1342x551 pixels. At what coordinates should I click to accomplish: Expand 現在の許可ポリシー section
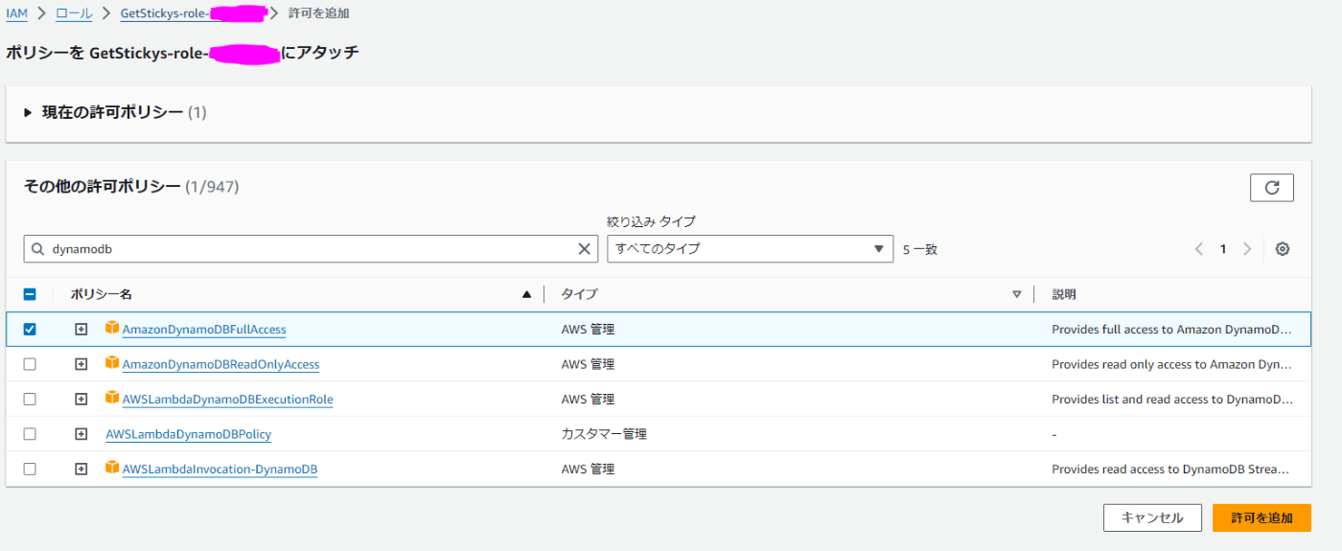click(28, 113)
